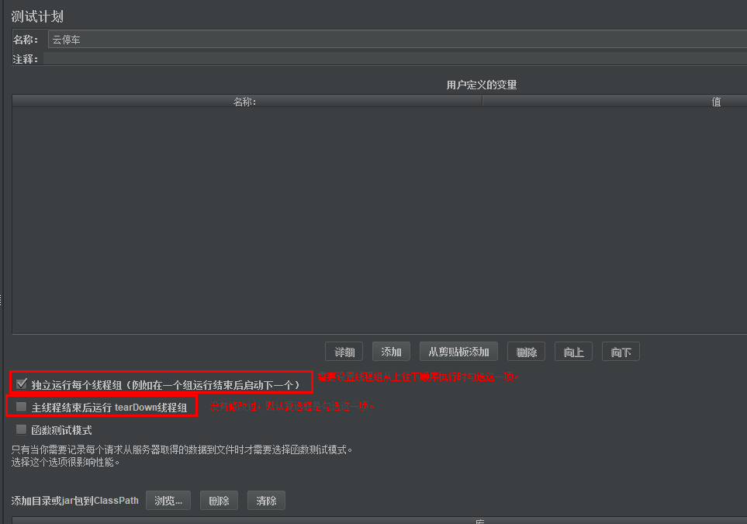Toggle the 函数测试模式 checkbox
Viewport: 747px width, 524px height.
[22, 429]
